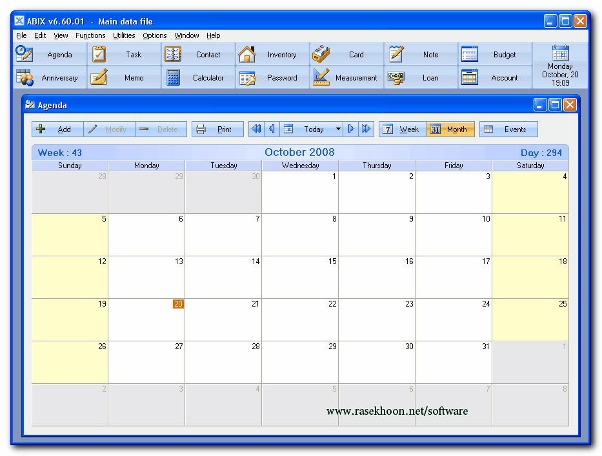Open the Functions menu
This screenshot has height=456, width=602.
tap(90, 35)
